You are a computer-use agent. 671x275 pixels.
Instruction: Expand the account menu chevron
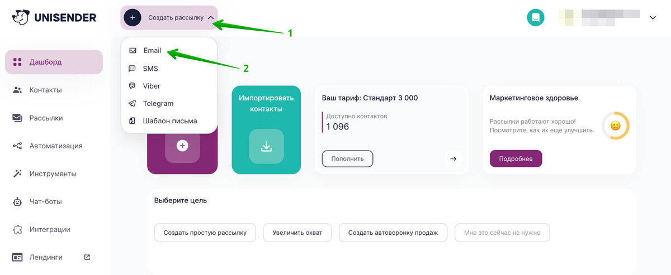(x=653, y=17)
